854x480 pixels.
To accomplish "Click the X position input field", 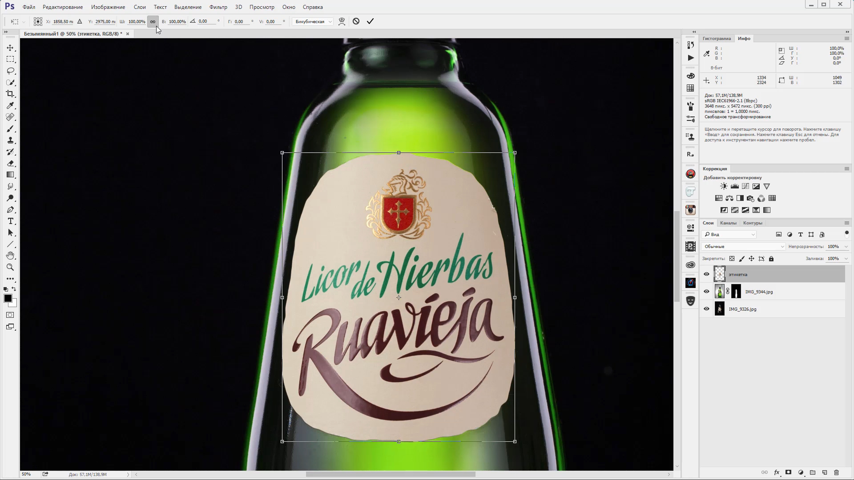I will [x=63, y=21].
